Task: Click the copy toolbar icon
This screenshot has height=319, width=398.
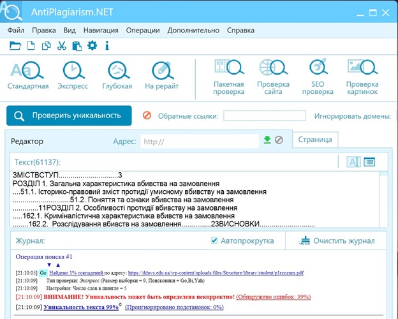Action: coord(46,46)
